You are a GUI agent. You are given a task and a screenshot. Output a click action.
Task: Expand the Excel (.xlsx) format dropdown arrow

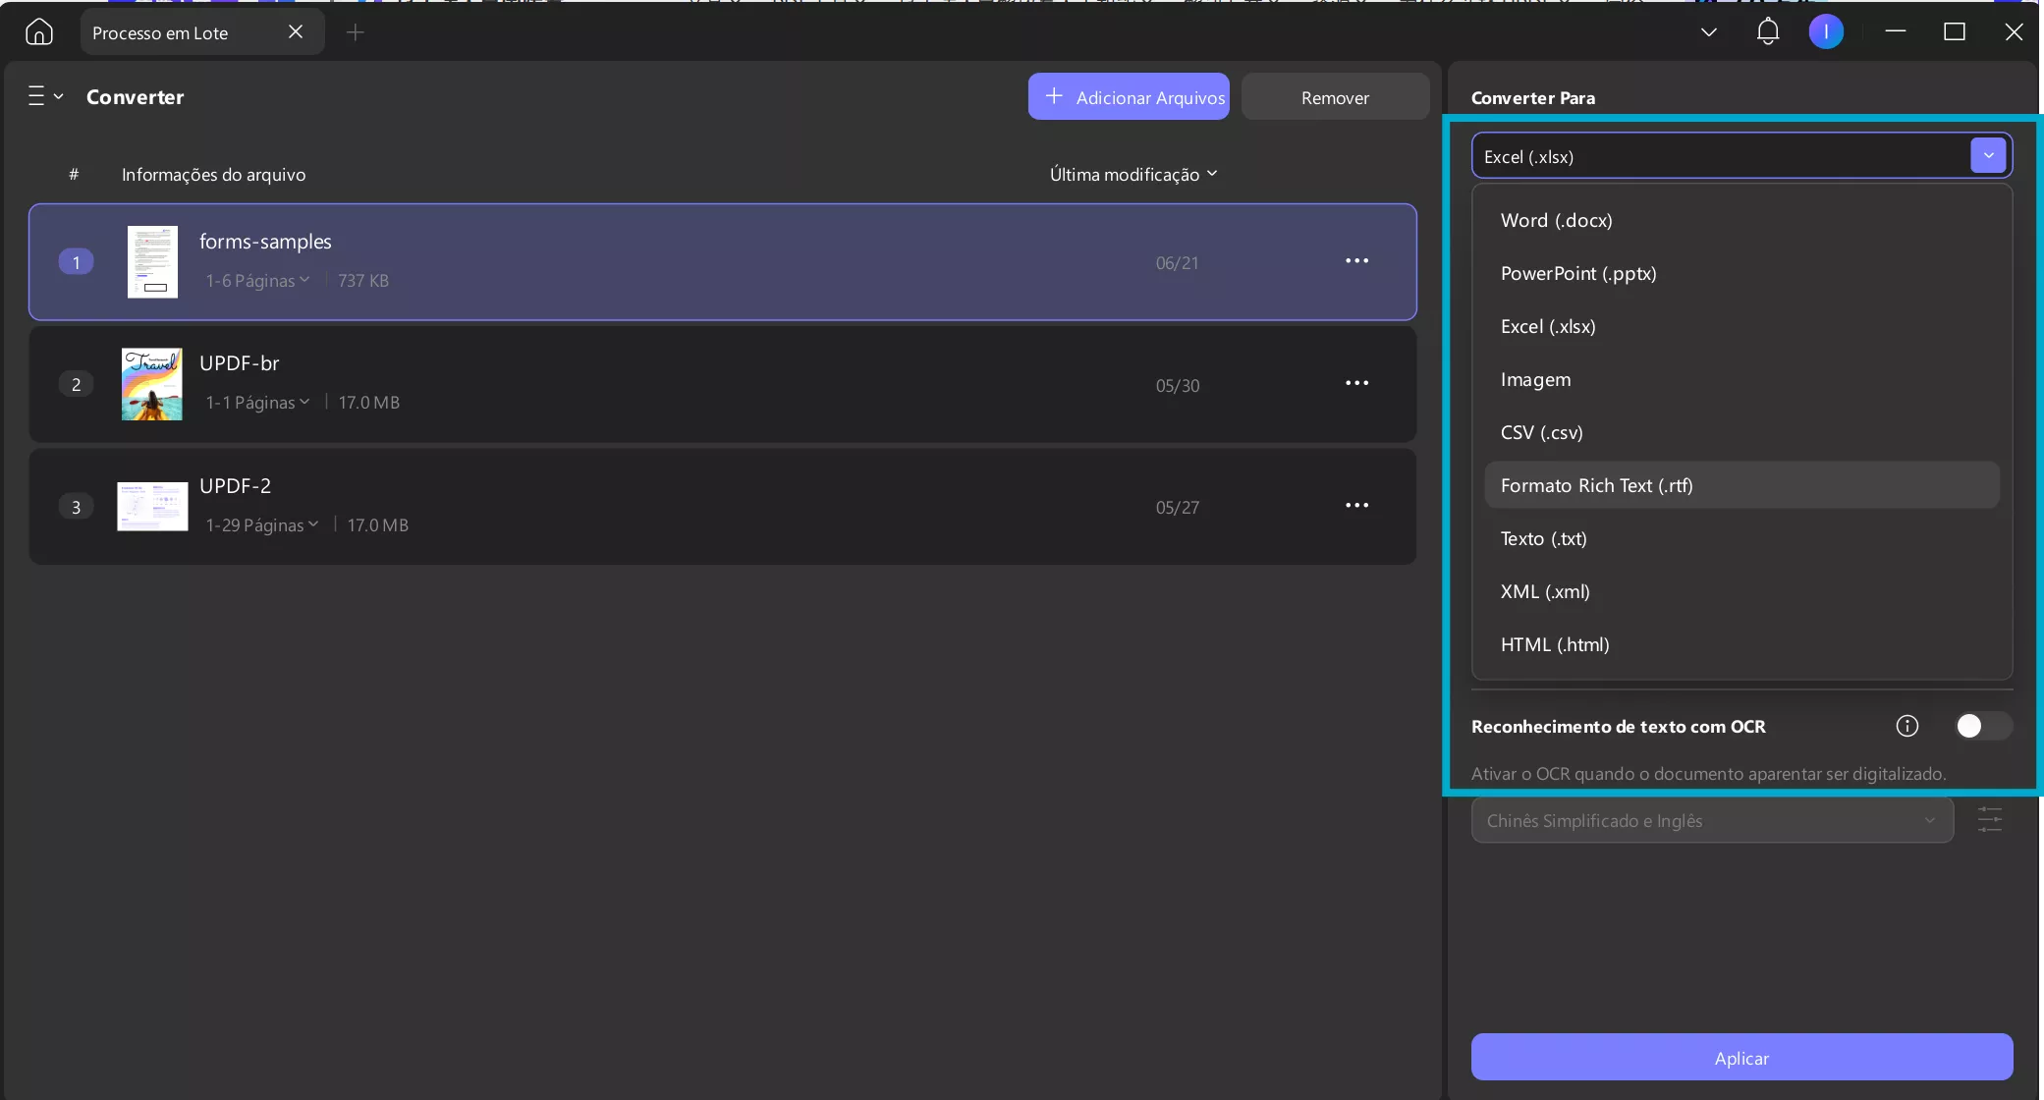coord(1988,155)
